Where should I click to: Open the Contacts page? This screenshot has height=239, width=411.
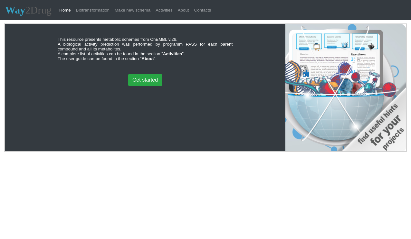[x=203, y=10]
